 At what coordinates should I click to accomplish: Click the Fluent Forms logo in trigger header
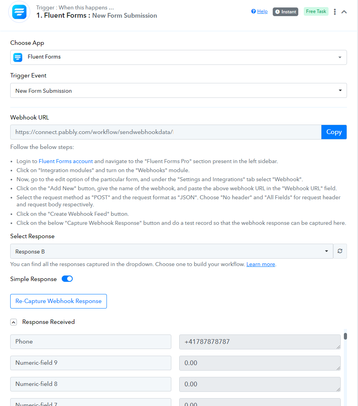coord(19,12)
